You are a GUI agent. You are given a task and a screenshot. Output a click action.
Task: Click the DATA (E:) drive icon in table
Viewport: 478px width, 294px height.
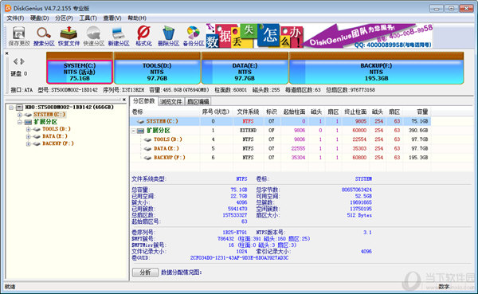click(x=148, y=148)
